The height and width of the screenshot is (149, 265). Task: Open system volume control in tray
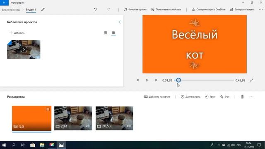click(x=233, y=145)
